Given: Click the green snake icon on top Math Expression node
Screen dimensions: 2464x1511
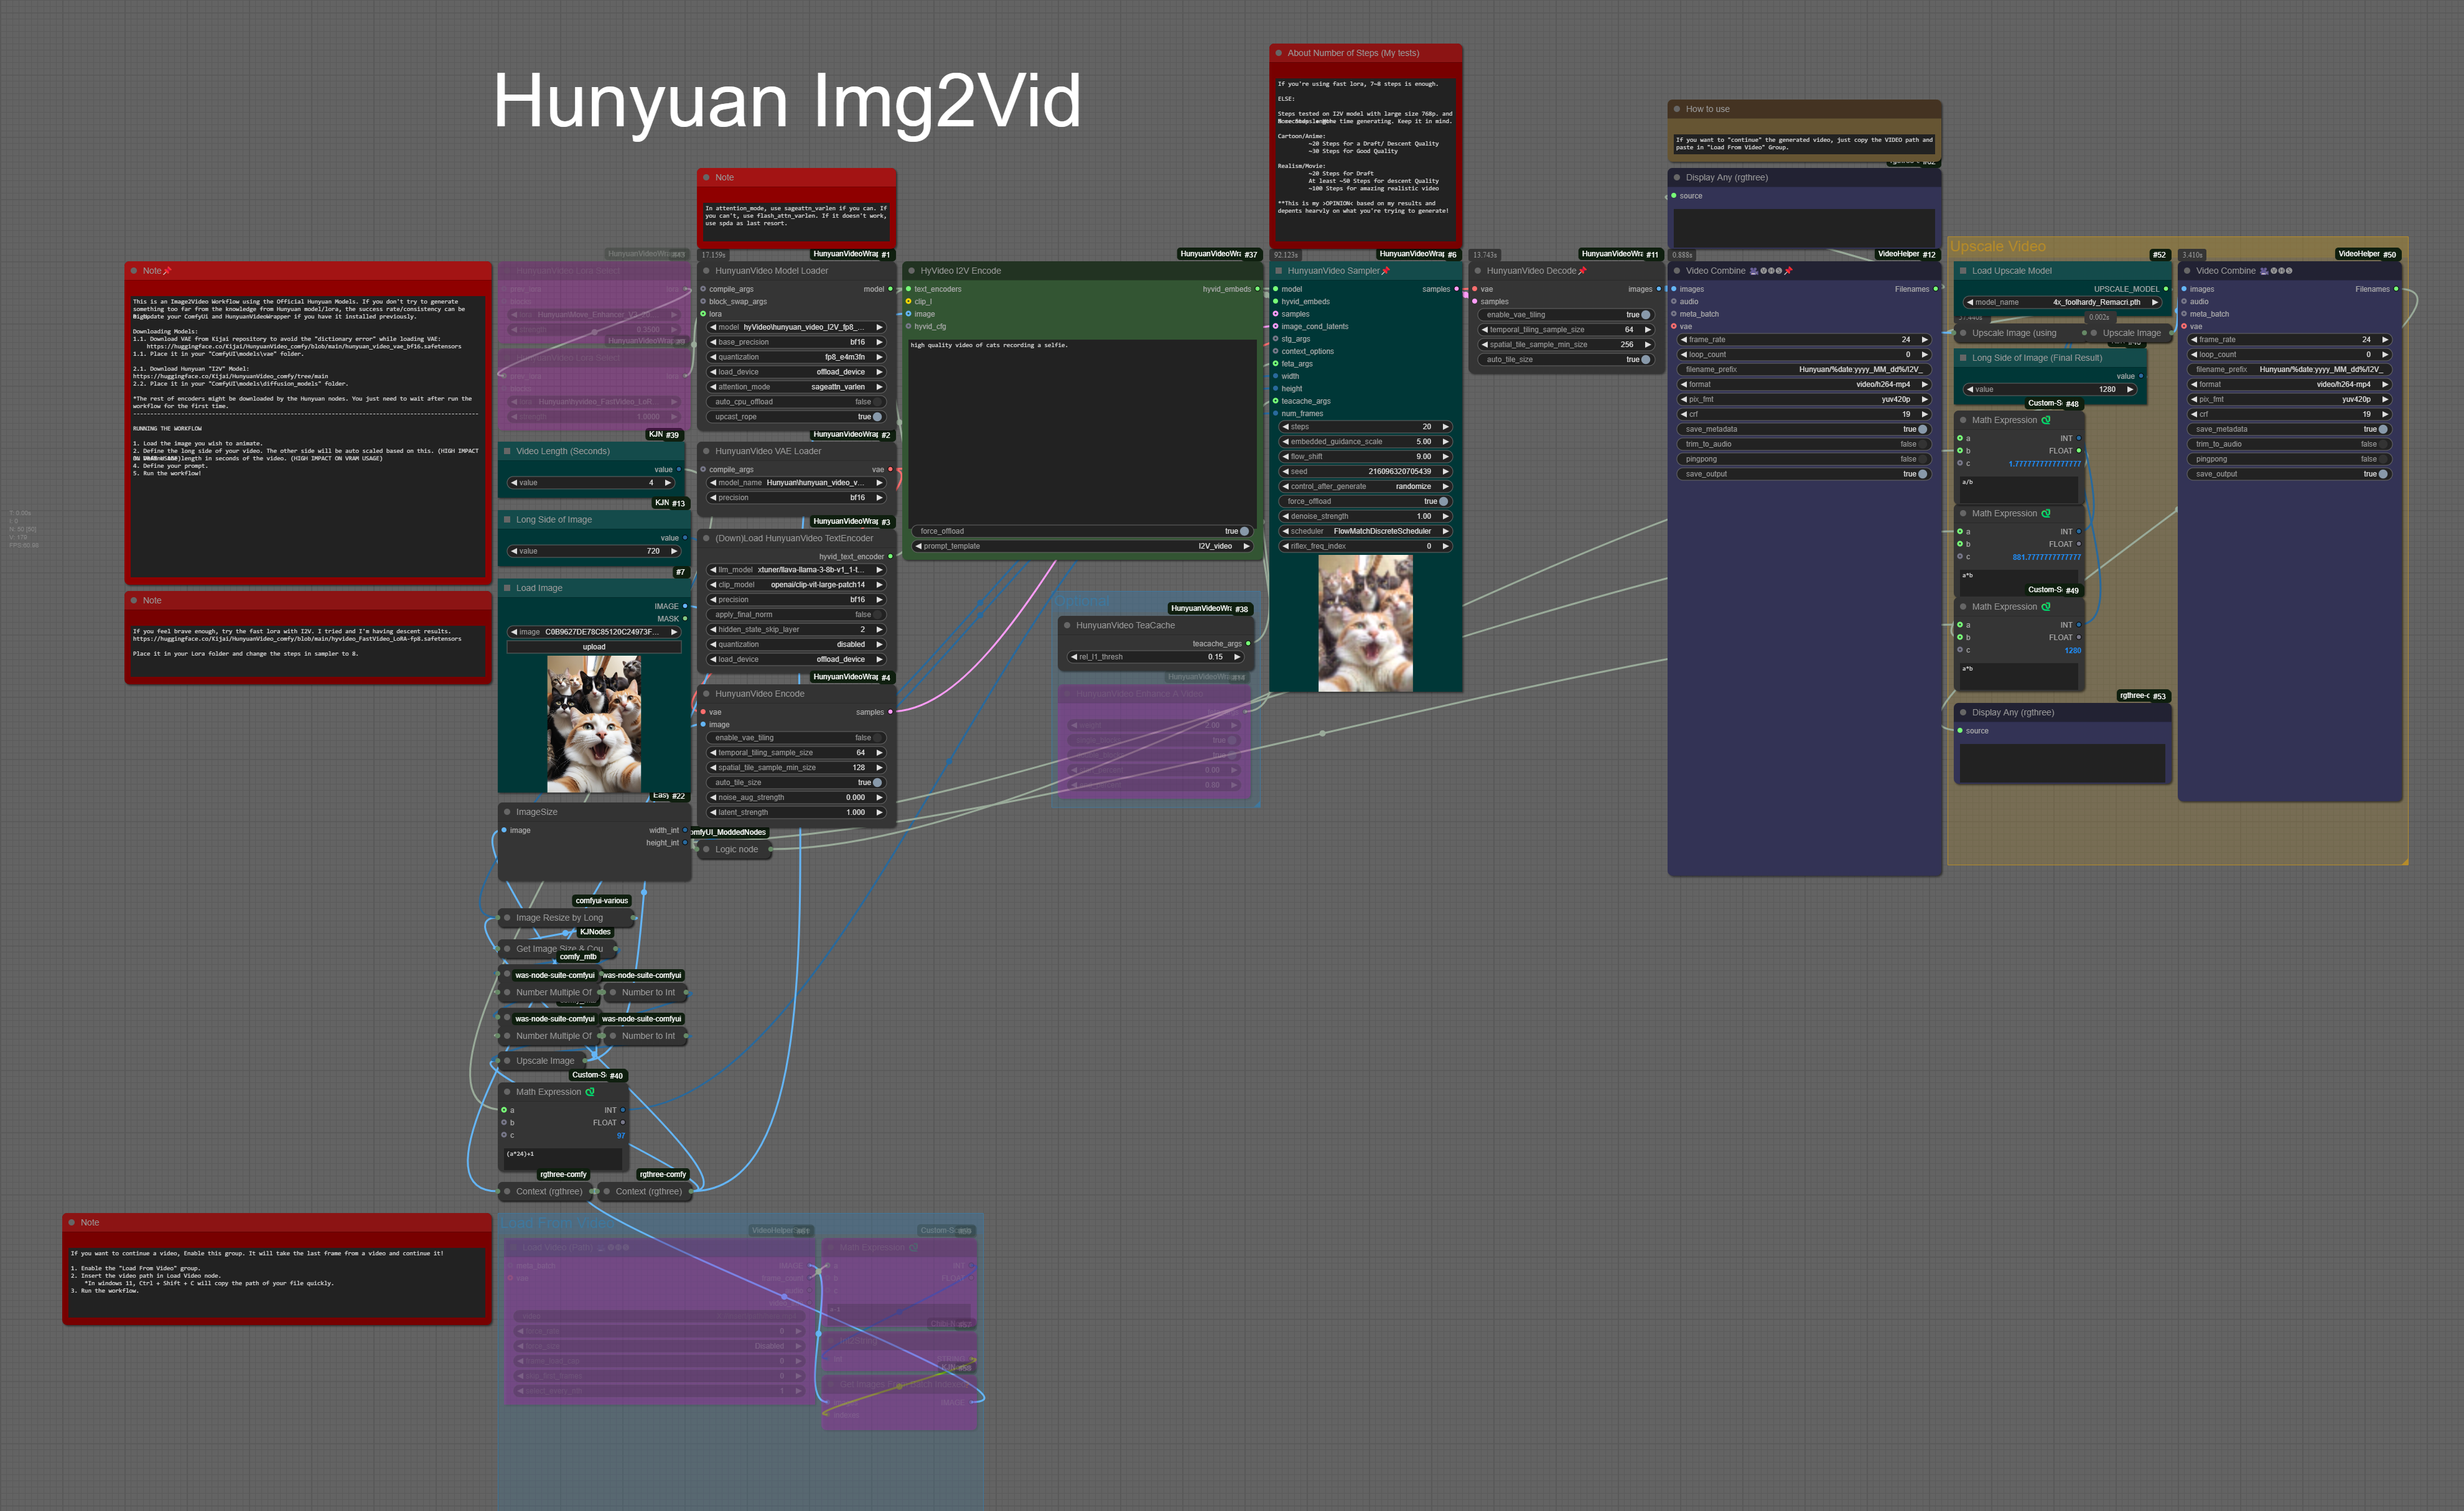Looking at the screenshot, I should point(2046,420).
